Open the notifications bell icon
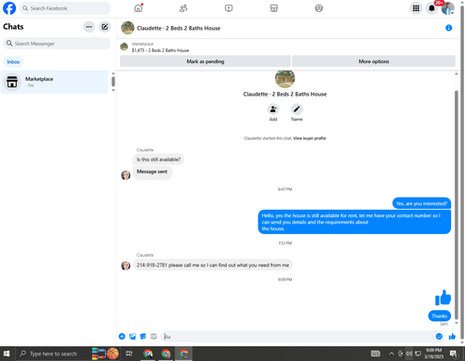This screenshot has height=361, width=465. click(432, 8)
